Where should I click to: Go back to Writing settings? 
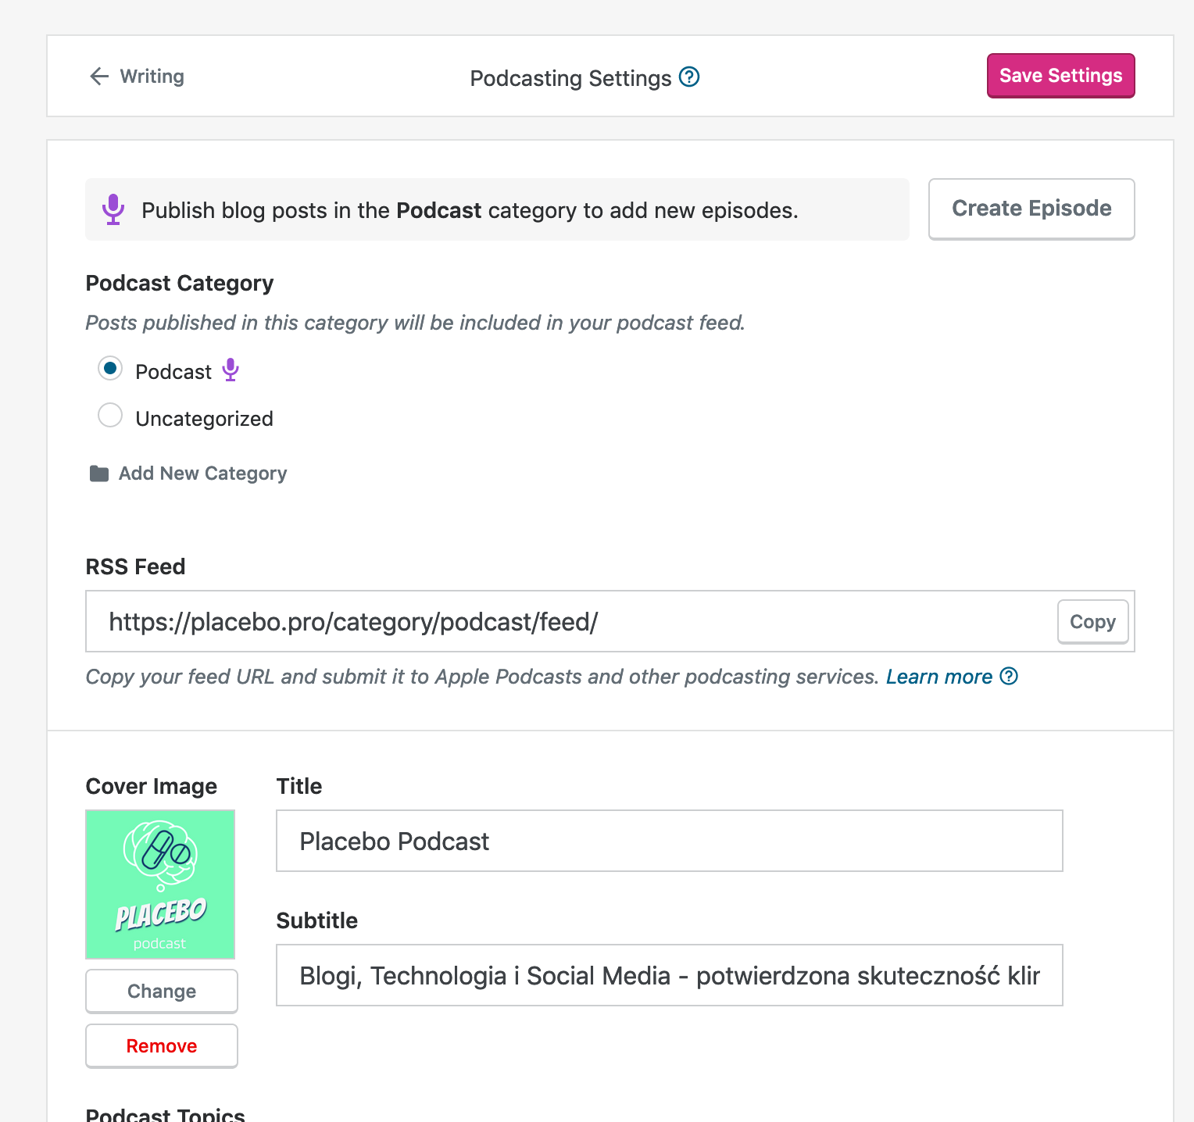coord(152,77)
